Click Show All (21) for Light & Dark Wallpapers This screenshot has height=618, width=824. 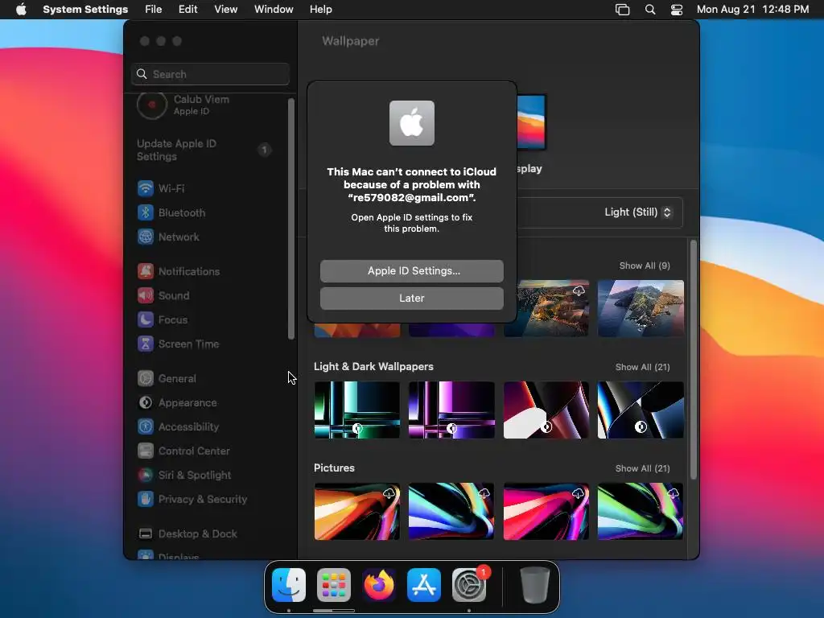642,367
